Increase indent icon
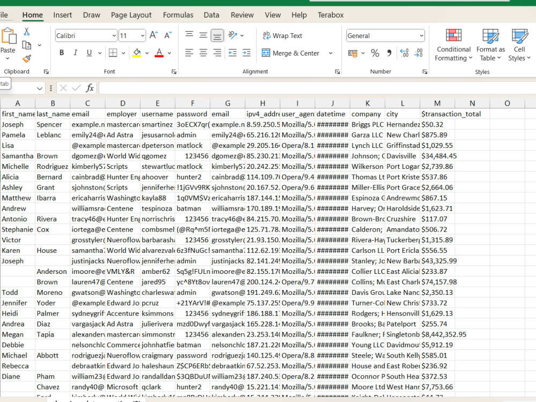The height and width of the screenshot is (402, 536). pos(247,53)
